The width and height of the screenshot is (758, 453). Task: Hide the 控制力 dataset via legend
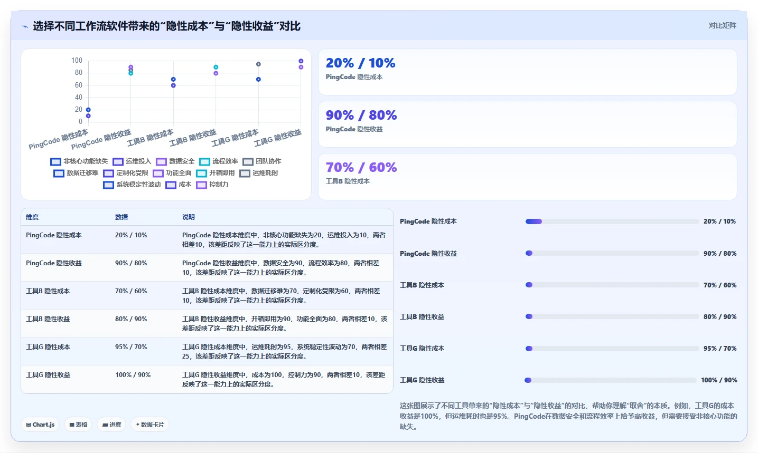click(x=212, y=185)
